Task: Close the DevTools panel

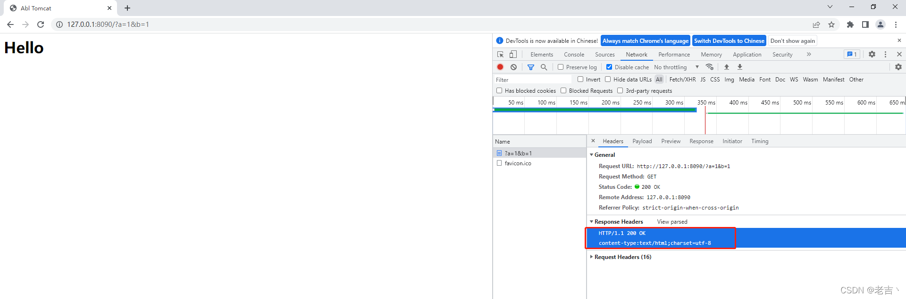Action: pos(899,55)
